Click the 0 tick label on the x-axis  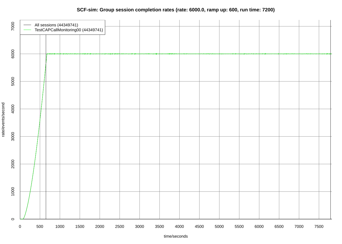coord(20,226)
